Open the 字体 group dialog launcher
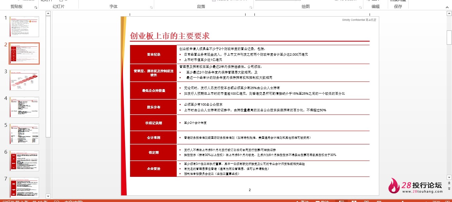Screen dimensions: 452x202 [x=152, y=7]
